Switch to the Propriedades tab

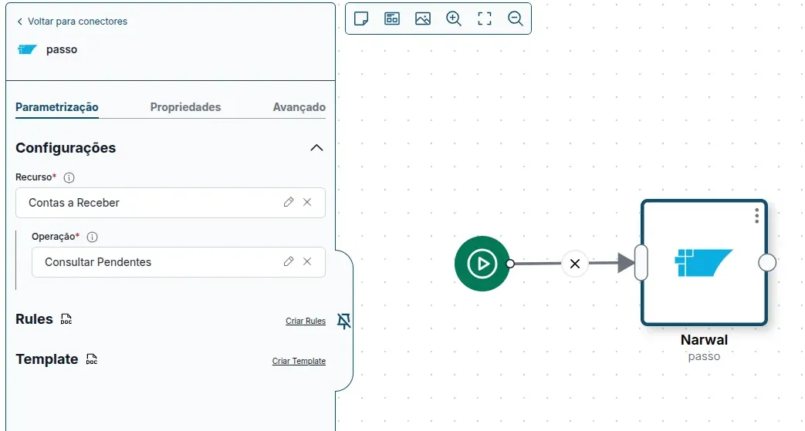pyautogui.click(x=185, y=107)
